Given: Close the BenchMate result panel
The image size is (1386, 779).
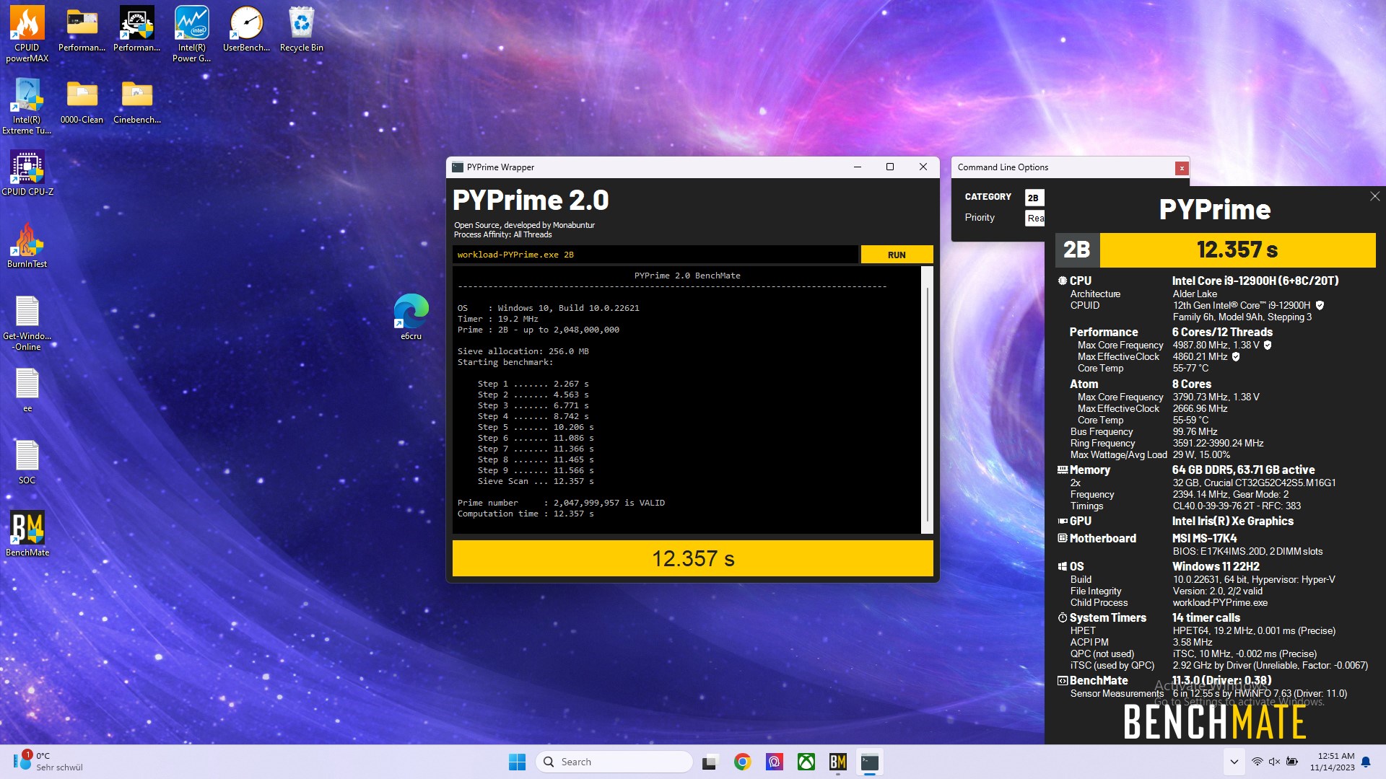Looking at the screenshot, I should (1374, 196).
